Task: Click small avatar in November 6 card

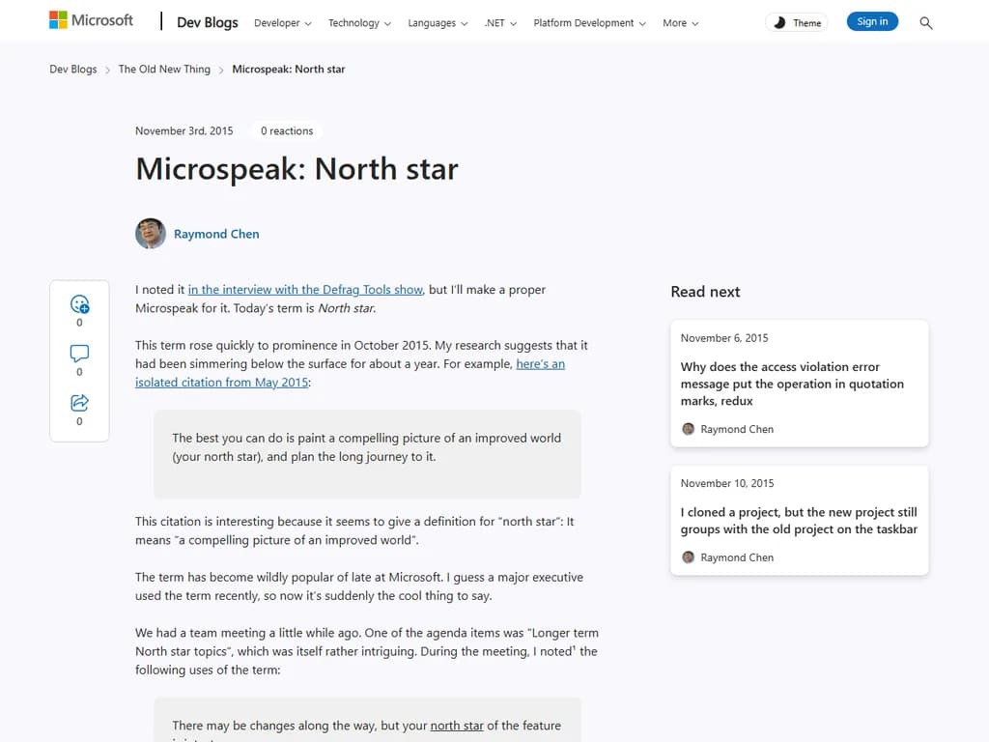Action: tap(689, 429)
